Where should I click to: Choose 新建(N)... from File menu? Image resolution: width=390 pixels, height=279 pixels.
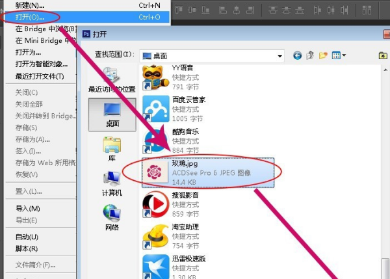[x=87, y=5]
